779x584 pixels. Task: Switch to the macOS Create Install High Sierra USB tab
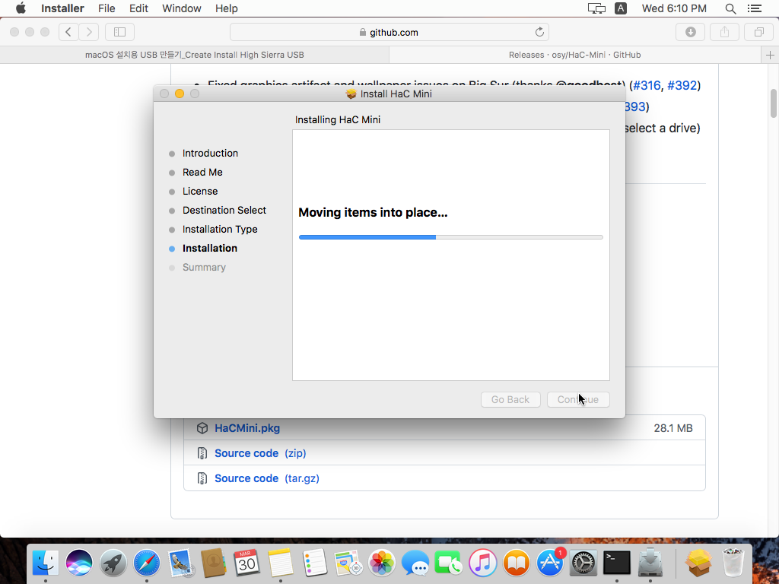[195, 55]
